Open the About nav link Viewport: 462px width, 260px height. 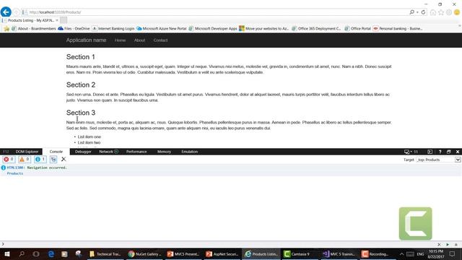tap(139, 40)
